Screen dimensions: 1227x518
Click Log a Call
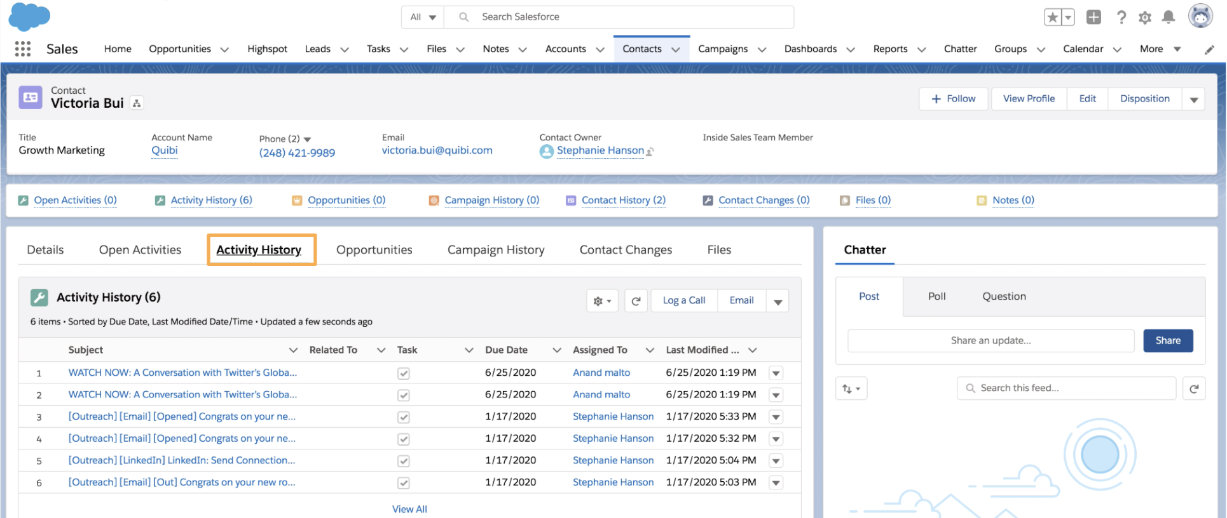684,301
